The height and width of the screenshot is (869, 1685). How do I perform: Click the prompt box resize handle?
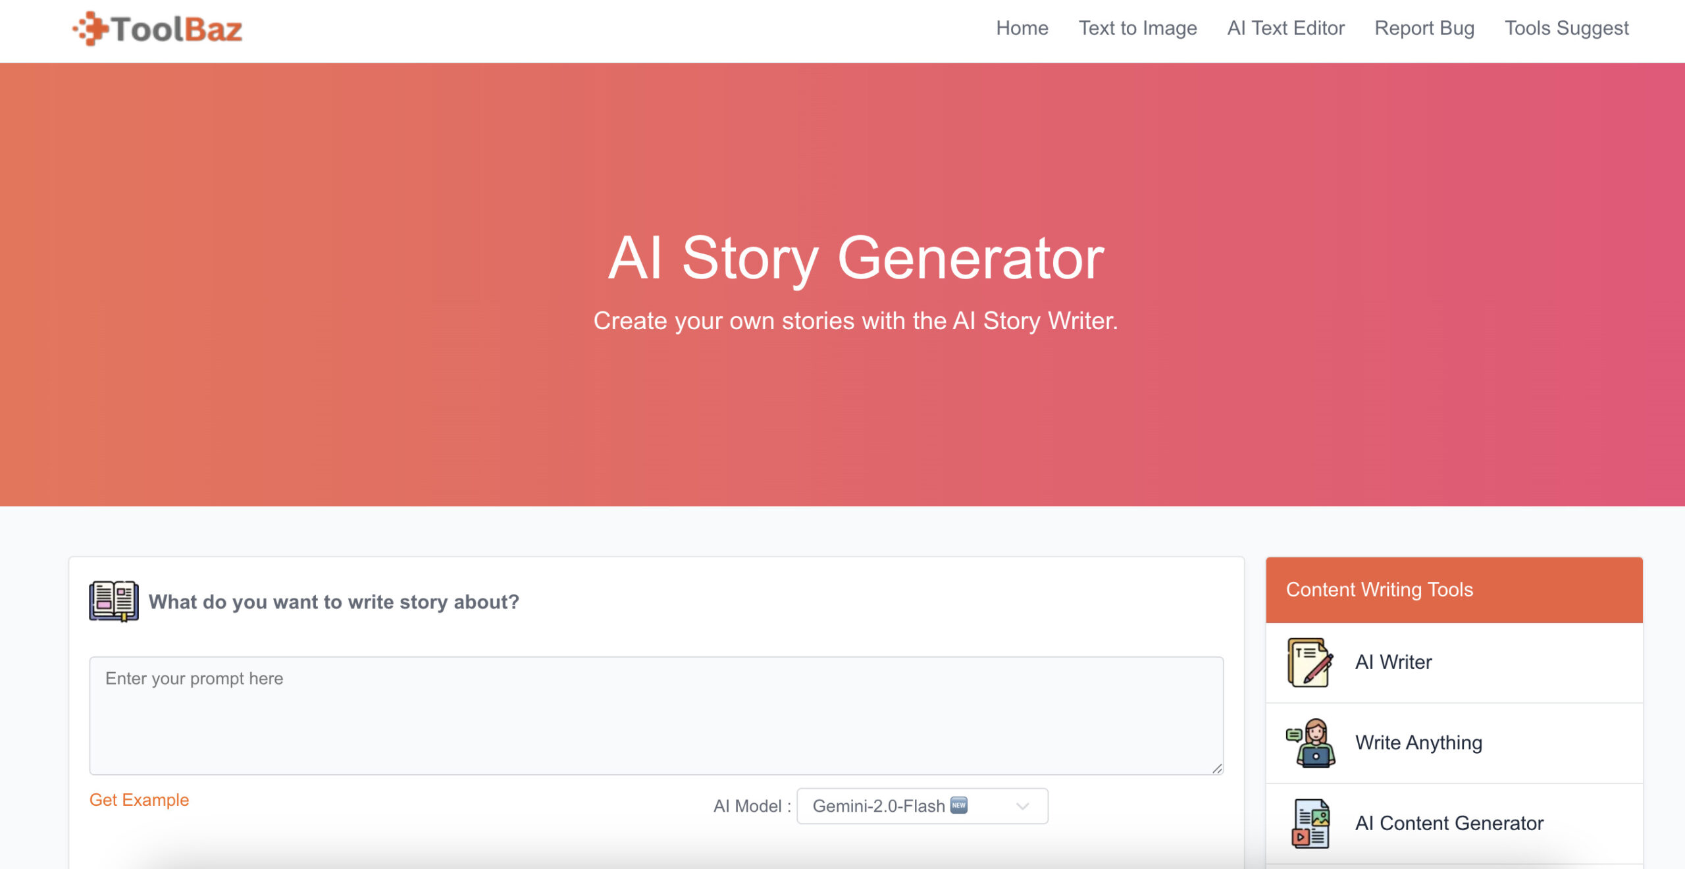1217,768
